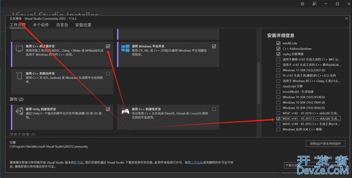This screenshot has width=352, height=178.
Task: Click the workloads list vertical scrollbar
Action: 258,83
